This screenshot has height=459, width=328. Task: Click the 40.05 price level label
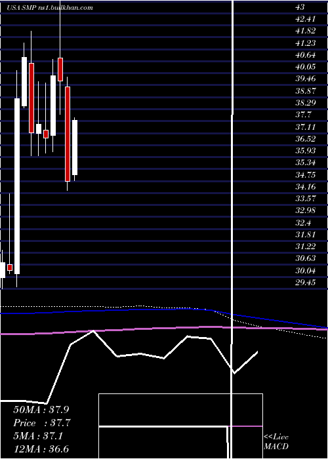coord(306,67)
